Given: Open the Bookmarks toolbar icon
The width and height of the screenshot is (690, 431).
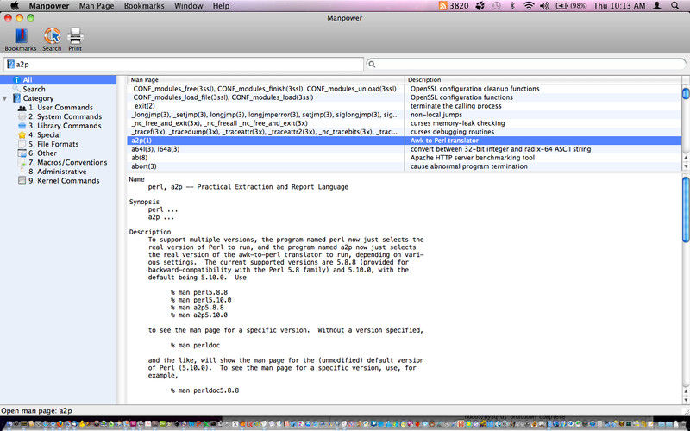Looking at the screenshot, I should [x=21, y=40].
